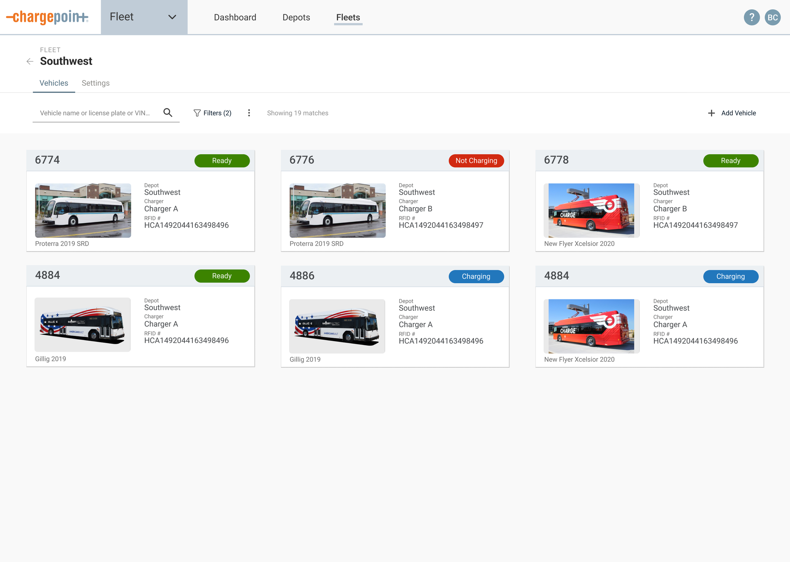Click the plus icon for Add Vehicle

coord(711,113)
